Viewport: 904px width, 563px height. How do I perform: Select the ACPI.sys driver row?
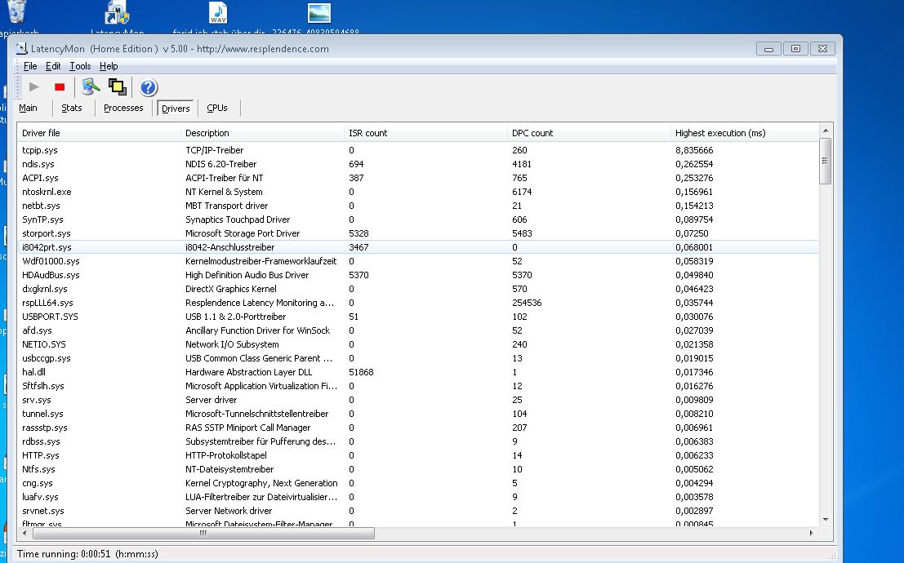pos(418,178)
